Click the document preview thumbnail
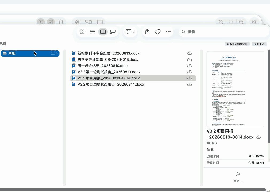 [x=235, y=89]
